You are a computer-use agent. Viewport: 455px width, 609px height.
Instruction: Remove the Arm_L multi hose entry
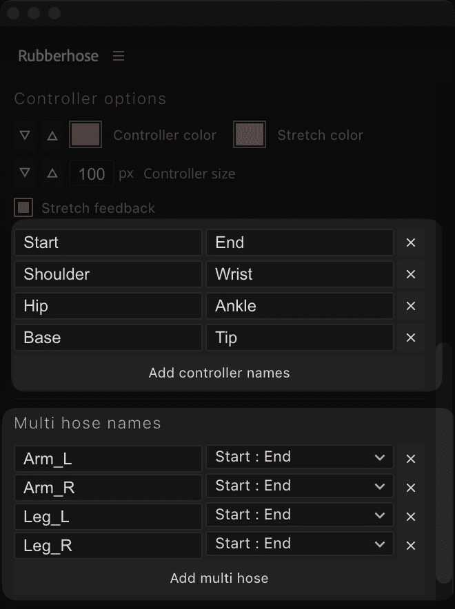pyautogui.click(x=411, y=459)
